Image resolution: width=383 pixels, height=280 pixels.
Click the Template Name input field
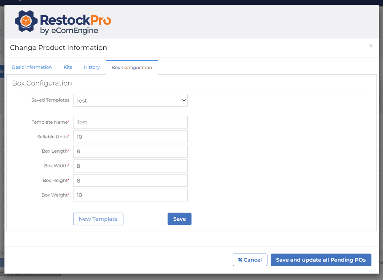[x=130, y=122]
